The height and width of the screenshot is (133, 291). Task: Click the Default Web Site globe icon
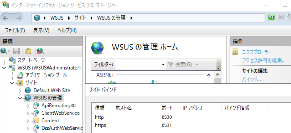point(28,91)
